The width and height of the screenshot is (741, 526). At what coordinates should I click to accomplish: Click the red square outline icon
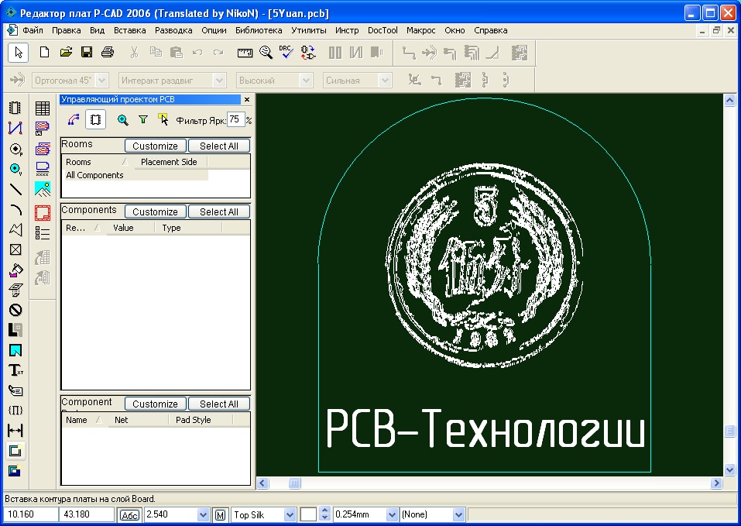pyautogui.click(x=43, y=213)
